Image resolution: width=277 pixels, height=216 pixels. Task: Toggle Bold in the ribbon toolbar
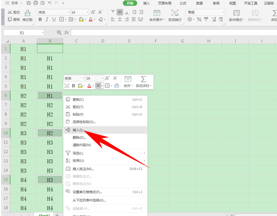40,19
